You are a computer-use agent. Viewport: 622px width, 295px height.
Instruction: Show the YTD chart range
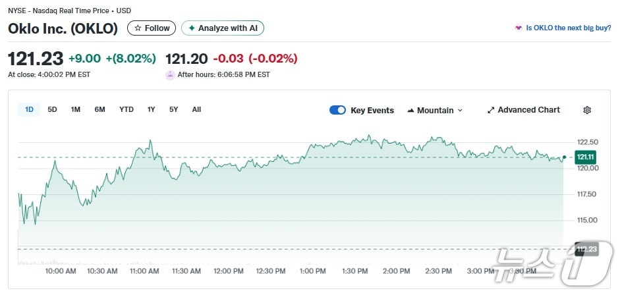127,109
